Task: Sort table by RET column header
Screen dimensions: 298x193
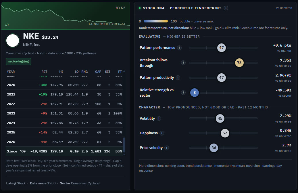Action: pos(44,72)
